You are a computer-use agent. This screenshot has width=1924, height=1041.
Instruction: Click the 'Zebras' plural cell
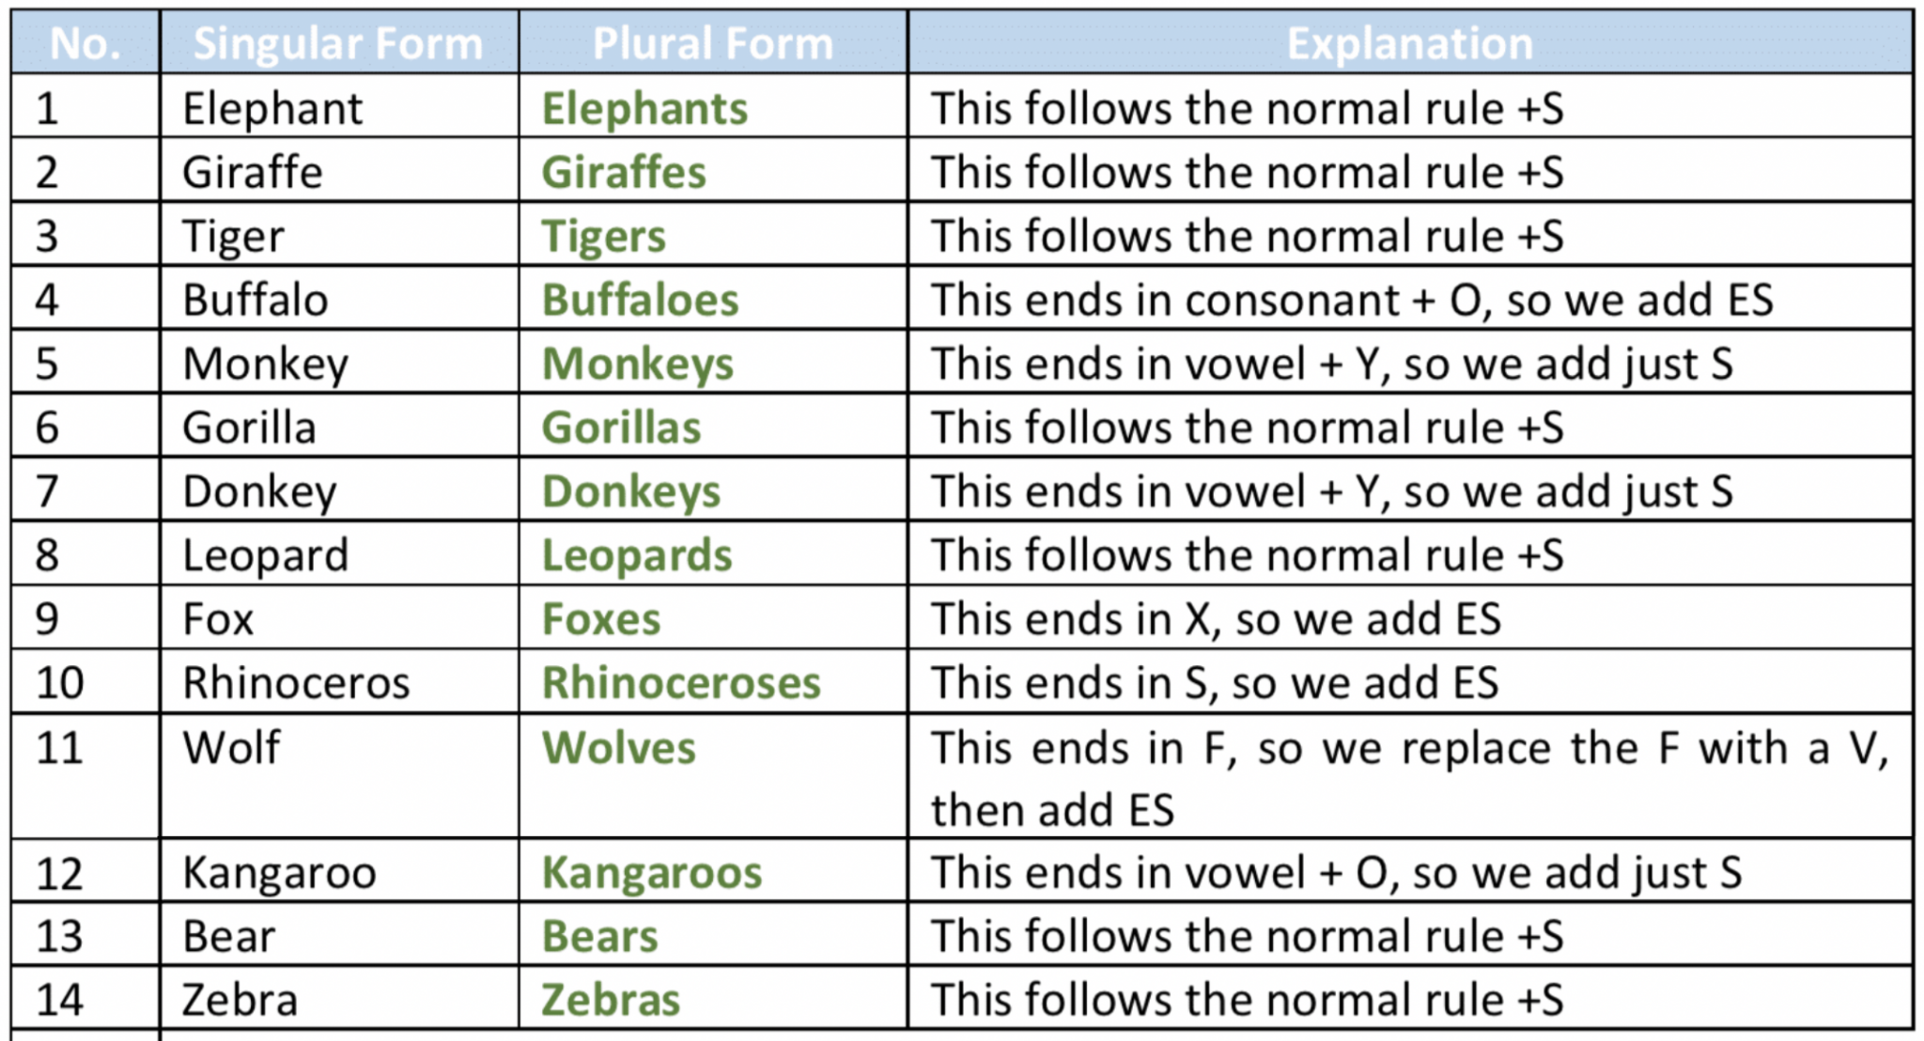click(x=713, y=1000)
